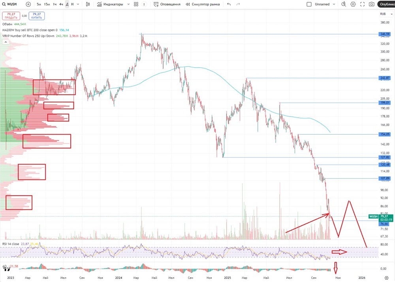
Task: Open the candlestick chart type selector
Action: (88, 4)
